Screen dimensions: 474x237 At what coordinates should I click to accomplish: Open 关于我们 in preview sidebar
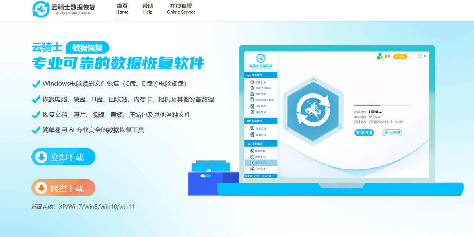pyautogui.click(x=260, y=163)
